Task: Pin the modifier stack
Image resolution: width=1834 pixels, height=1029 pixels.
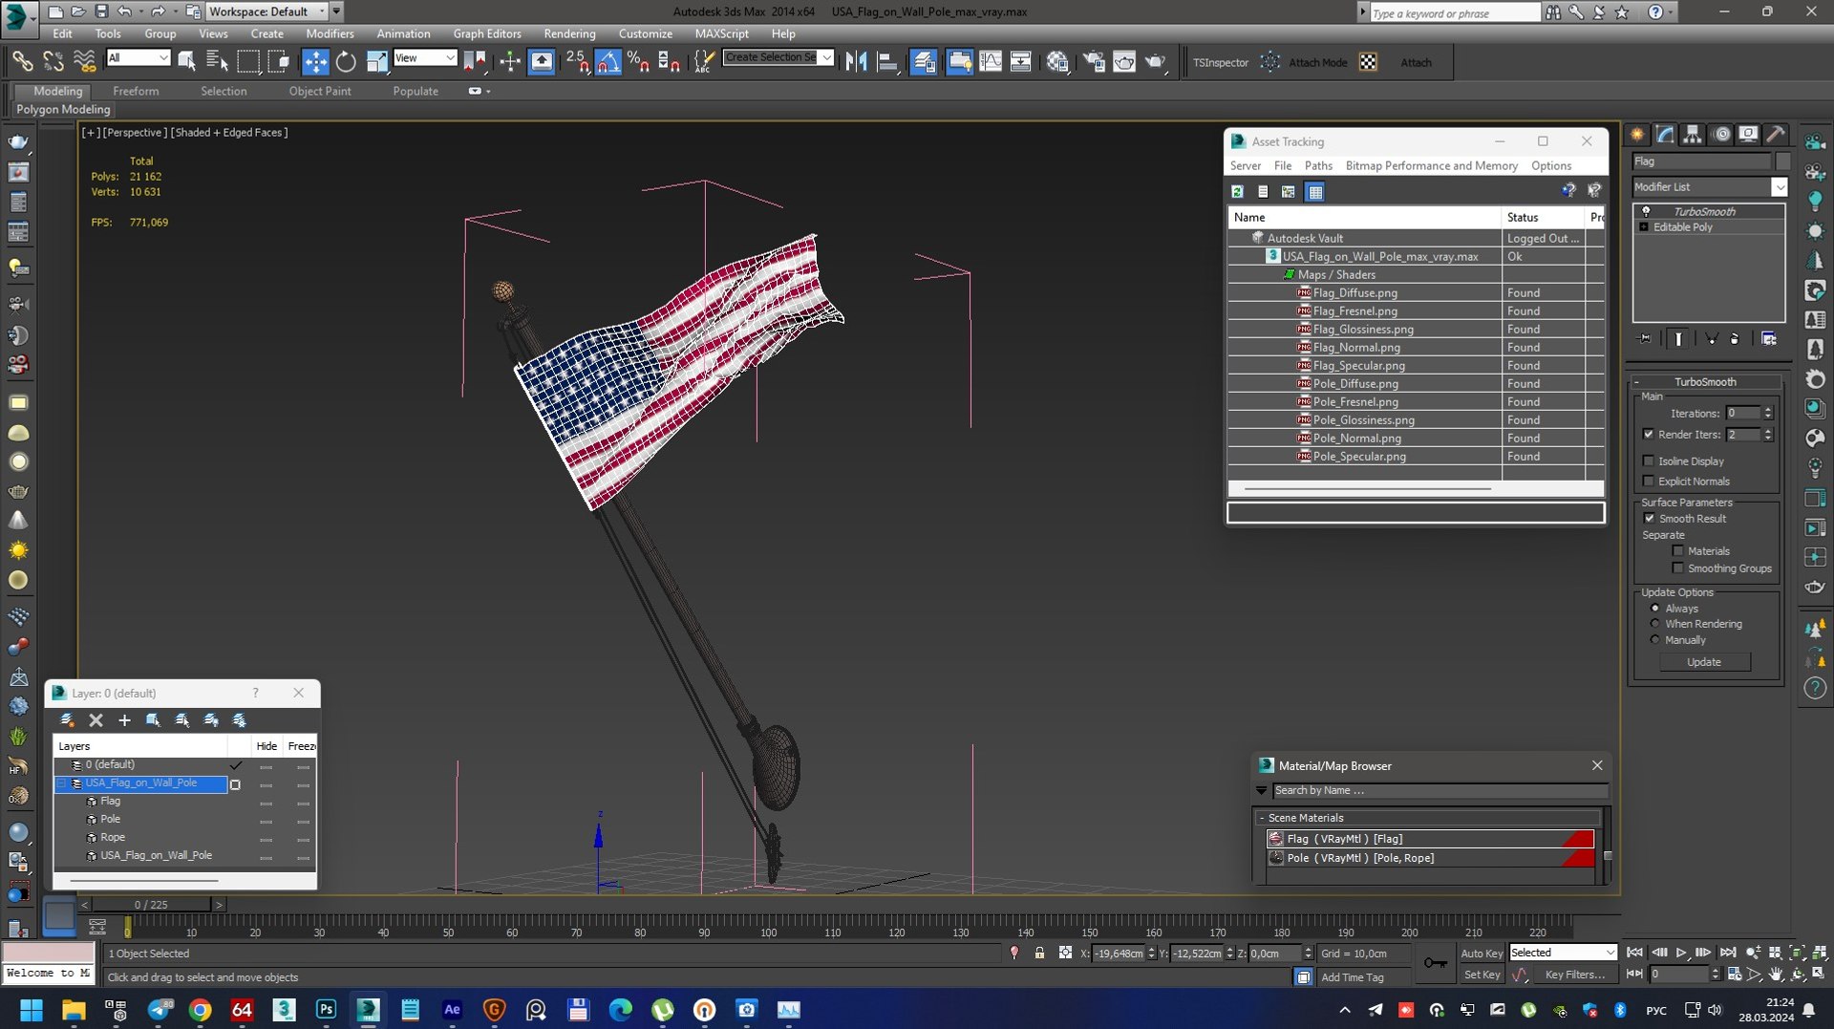Action: tap(1644, 338)
